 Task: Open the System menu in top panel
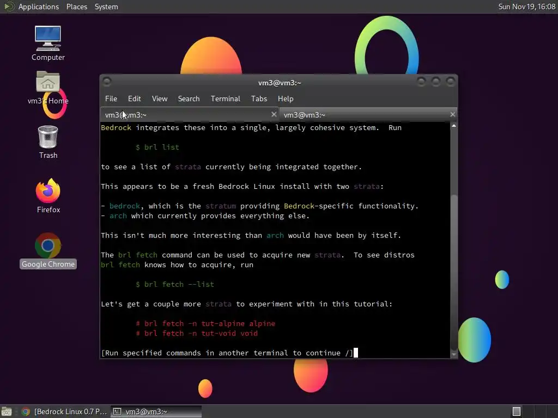[106, 7]
